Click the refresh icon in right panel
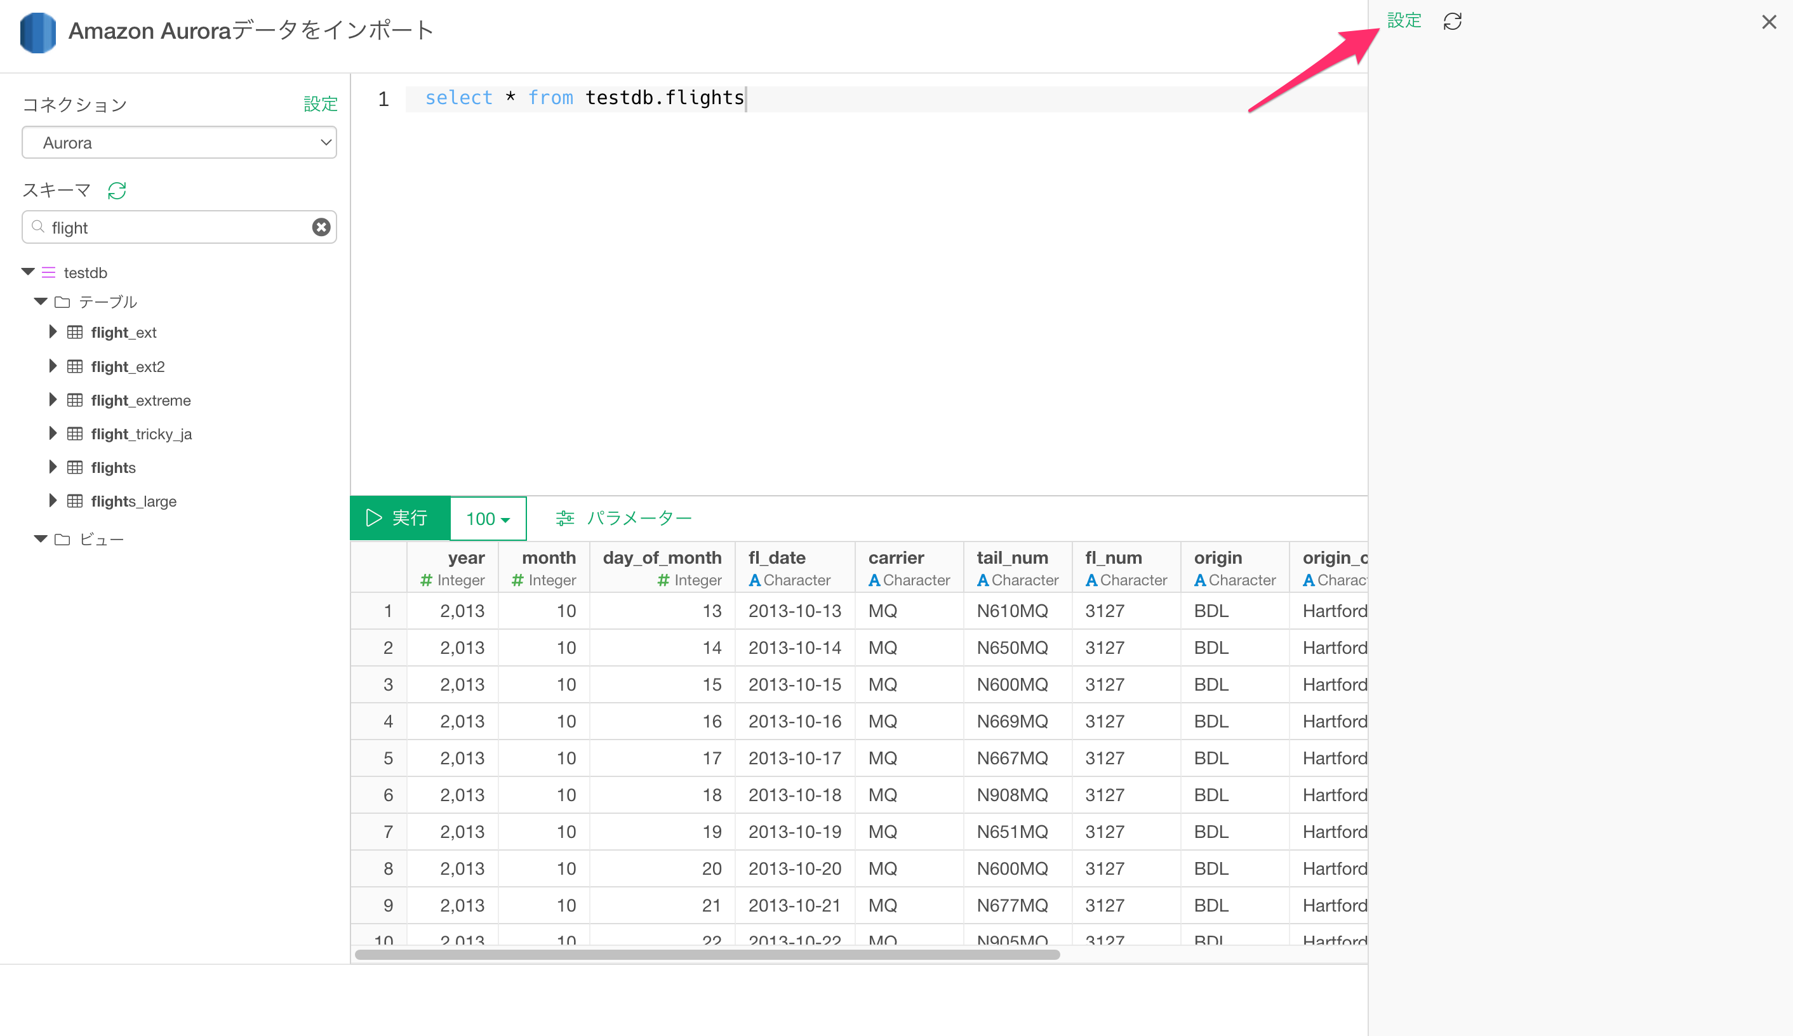Screen dimensions: 1793x1036 1452,22
